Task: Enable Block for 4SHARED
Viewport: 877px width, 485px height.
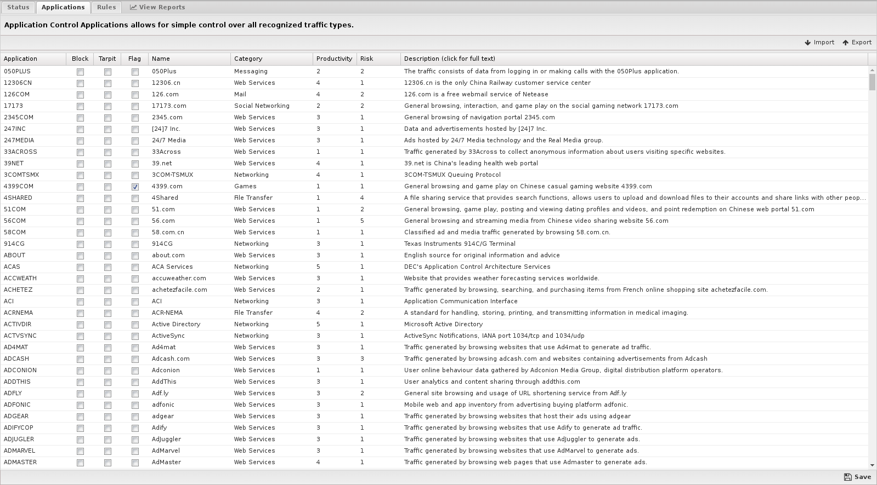Action: 80,198
